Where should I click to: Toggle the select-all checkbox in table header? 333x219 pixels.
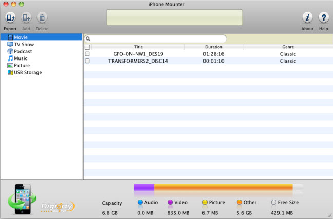pyautogui.click(x=87, y=47)
